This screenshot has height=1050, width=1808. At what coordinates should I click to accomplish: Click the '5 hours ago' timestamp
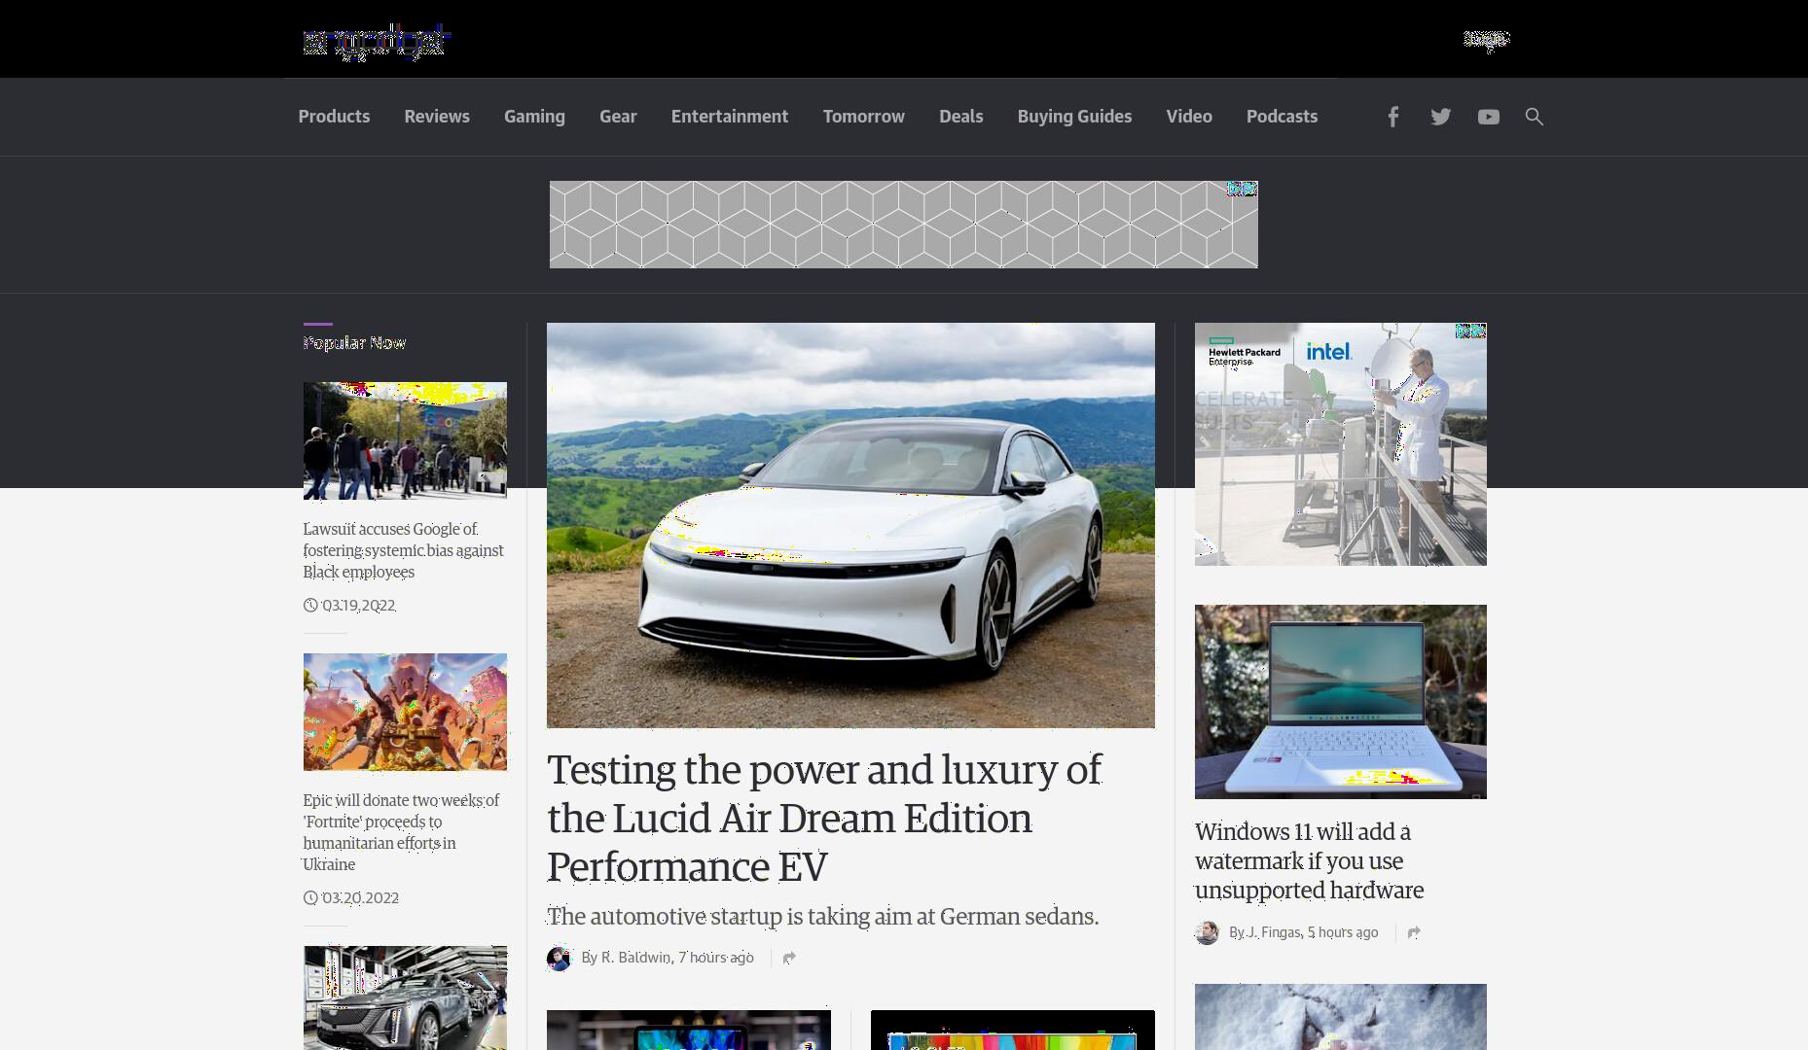coord(1343,932)
